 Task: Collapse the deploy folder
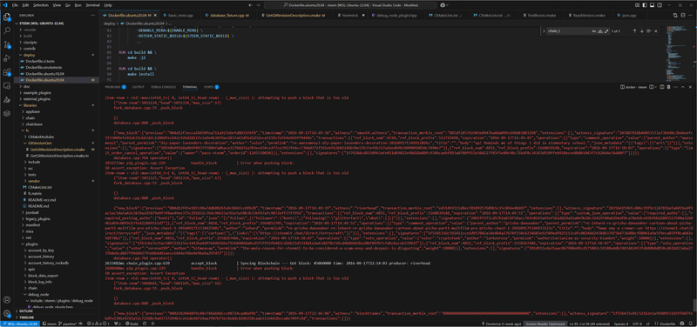(56, 55)
